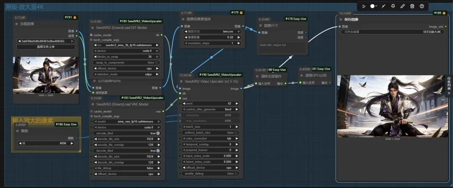Collapse the Load DiT Model node dot
453x188 pixels.
point(93,28)
